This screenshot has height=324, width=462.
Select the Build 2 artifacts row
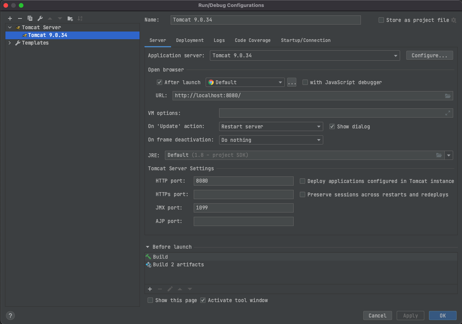301,264
